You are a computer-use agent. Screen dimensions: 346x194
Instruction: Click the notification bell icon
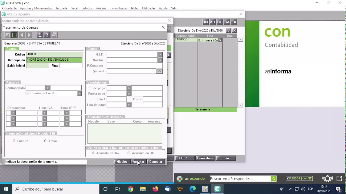coord(327,178)
